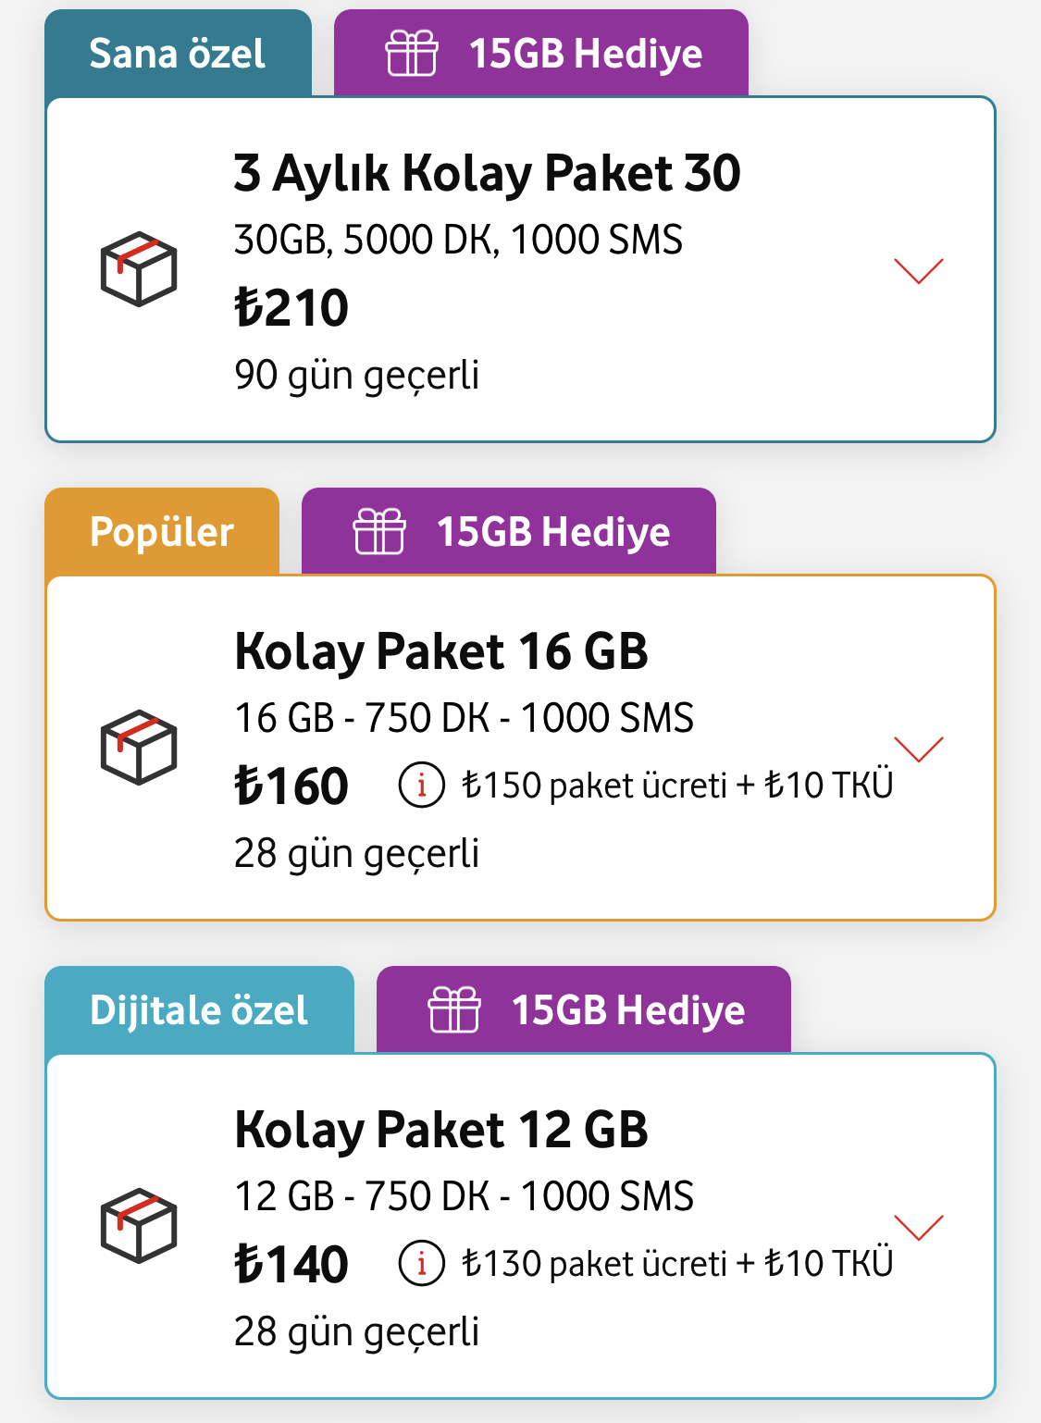Click the ₺160 price on Kolay Paket 16 GB
Image resolution: width=1041 pixels, height=1423 pixels.
coord(291,786)
